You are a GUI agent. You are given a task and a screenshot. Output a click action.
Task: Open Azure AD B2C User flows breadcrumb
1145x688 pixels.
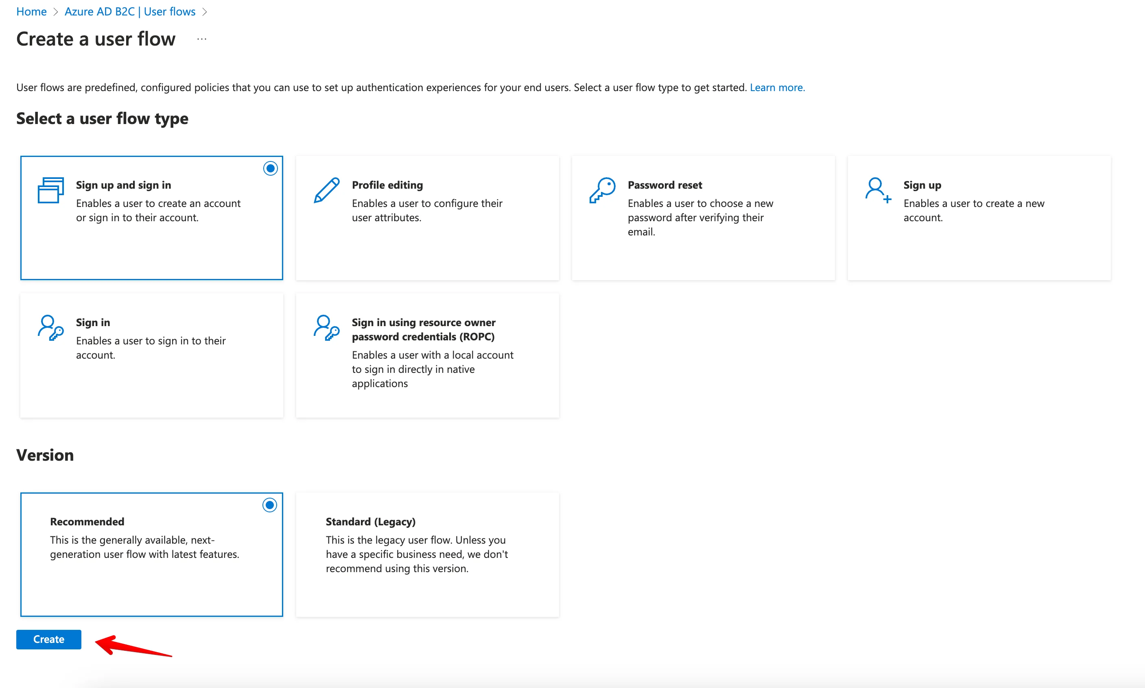click(x=130, y=11)
